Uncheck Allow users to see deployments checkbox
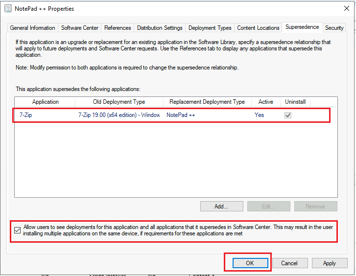Screen dimensions: 356x276 17,230
